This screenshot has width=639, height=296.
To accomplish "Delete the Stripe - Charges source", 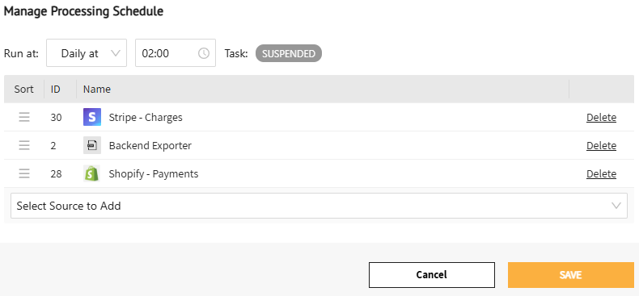I will tap(601, 118).
